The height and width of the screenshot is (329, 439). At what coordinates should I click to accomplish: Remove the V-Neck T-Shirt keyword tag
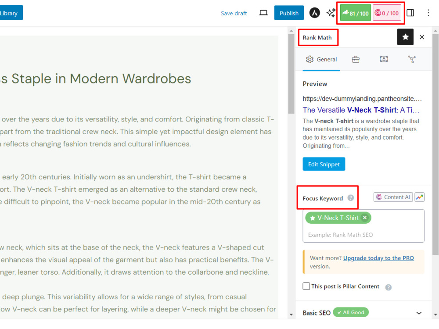pos(364,218)
